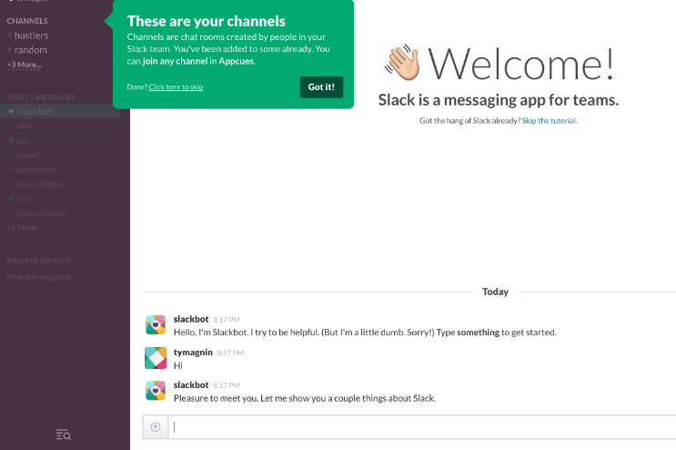Click the Skip the tutorial link
This screenshot has width=676, height=450.
[550, 121]
